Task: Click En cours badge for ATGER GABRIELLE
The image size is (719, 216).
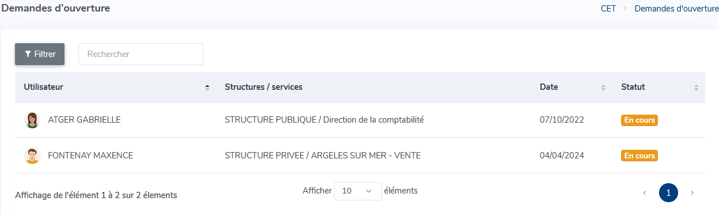Action: point(639,120)
